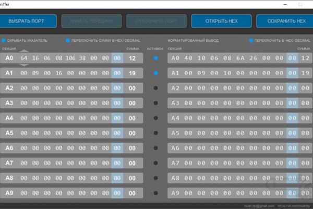Click sum 19 in formatted A1 row
Viewport: 313px width, 209px height.
click(x=305, y=73)
